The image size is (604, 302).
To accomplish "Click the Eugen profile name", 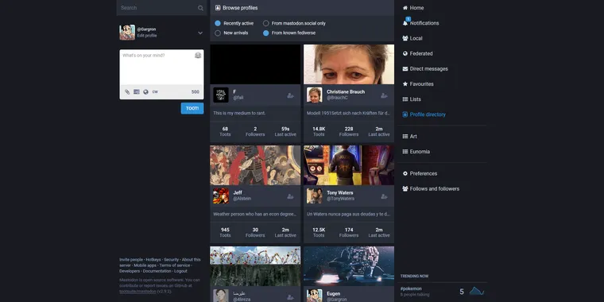I will 334,293.
